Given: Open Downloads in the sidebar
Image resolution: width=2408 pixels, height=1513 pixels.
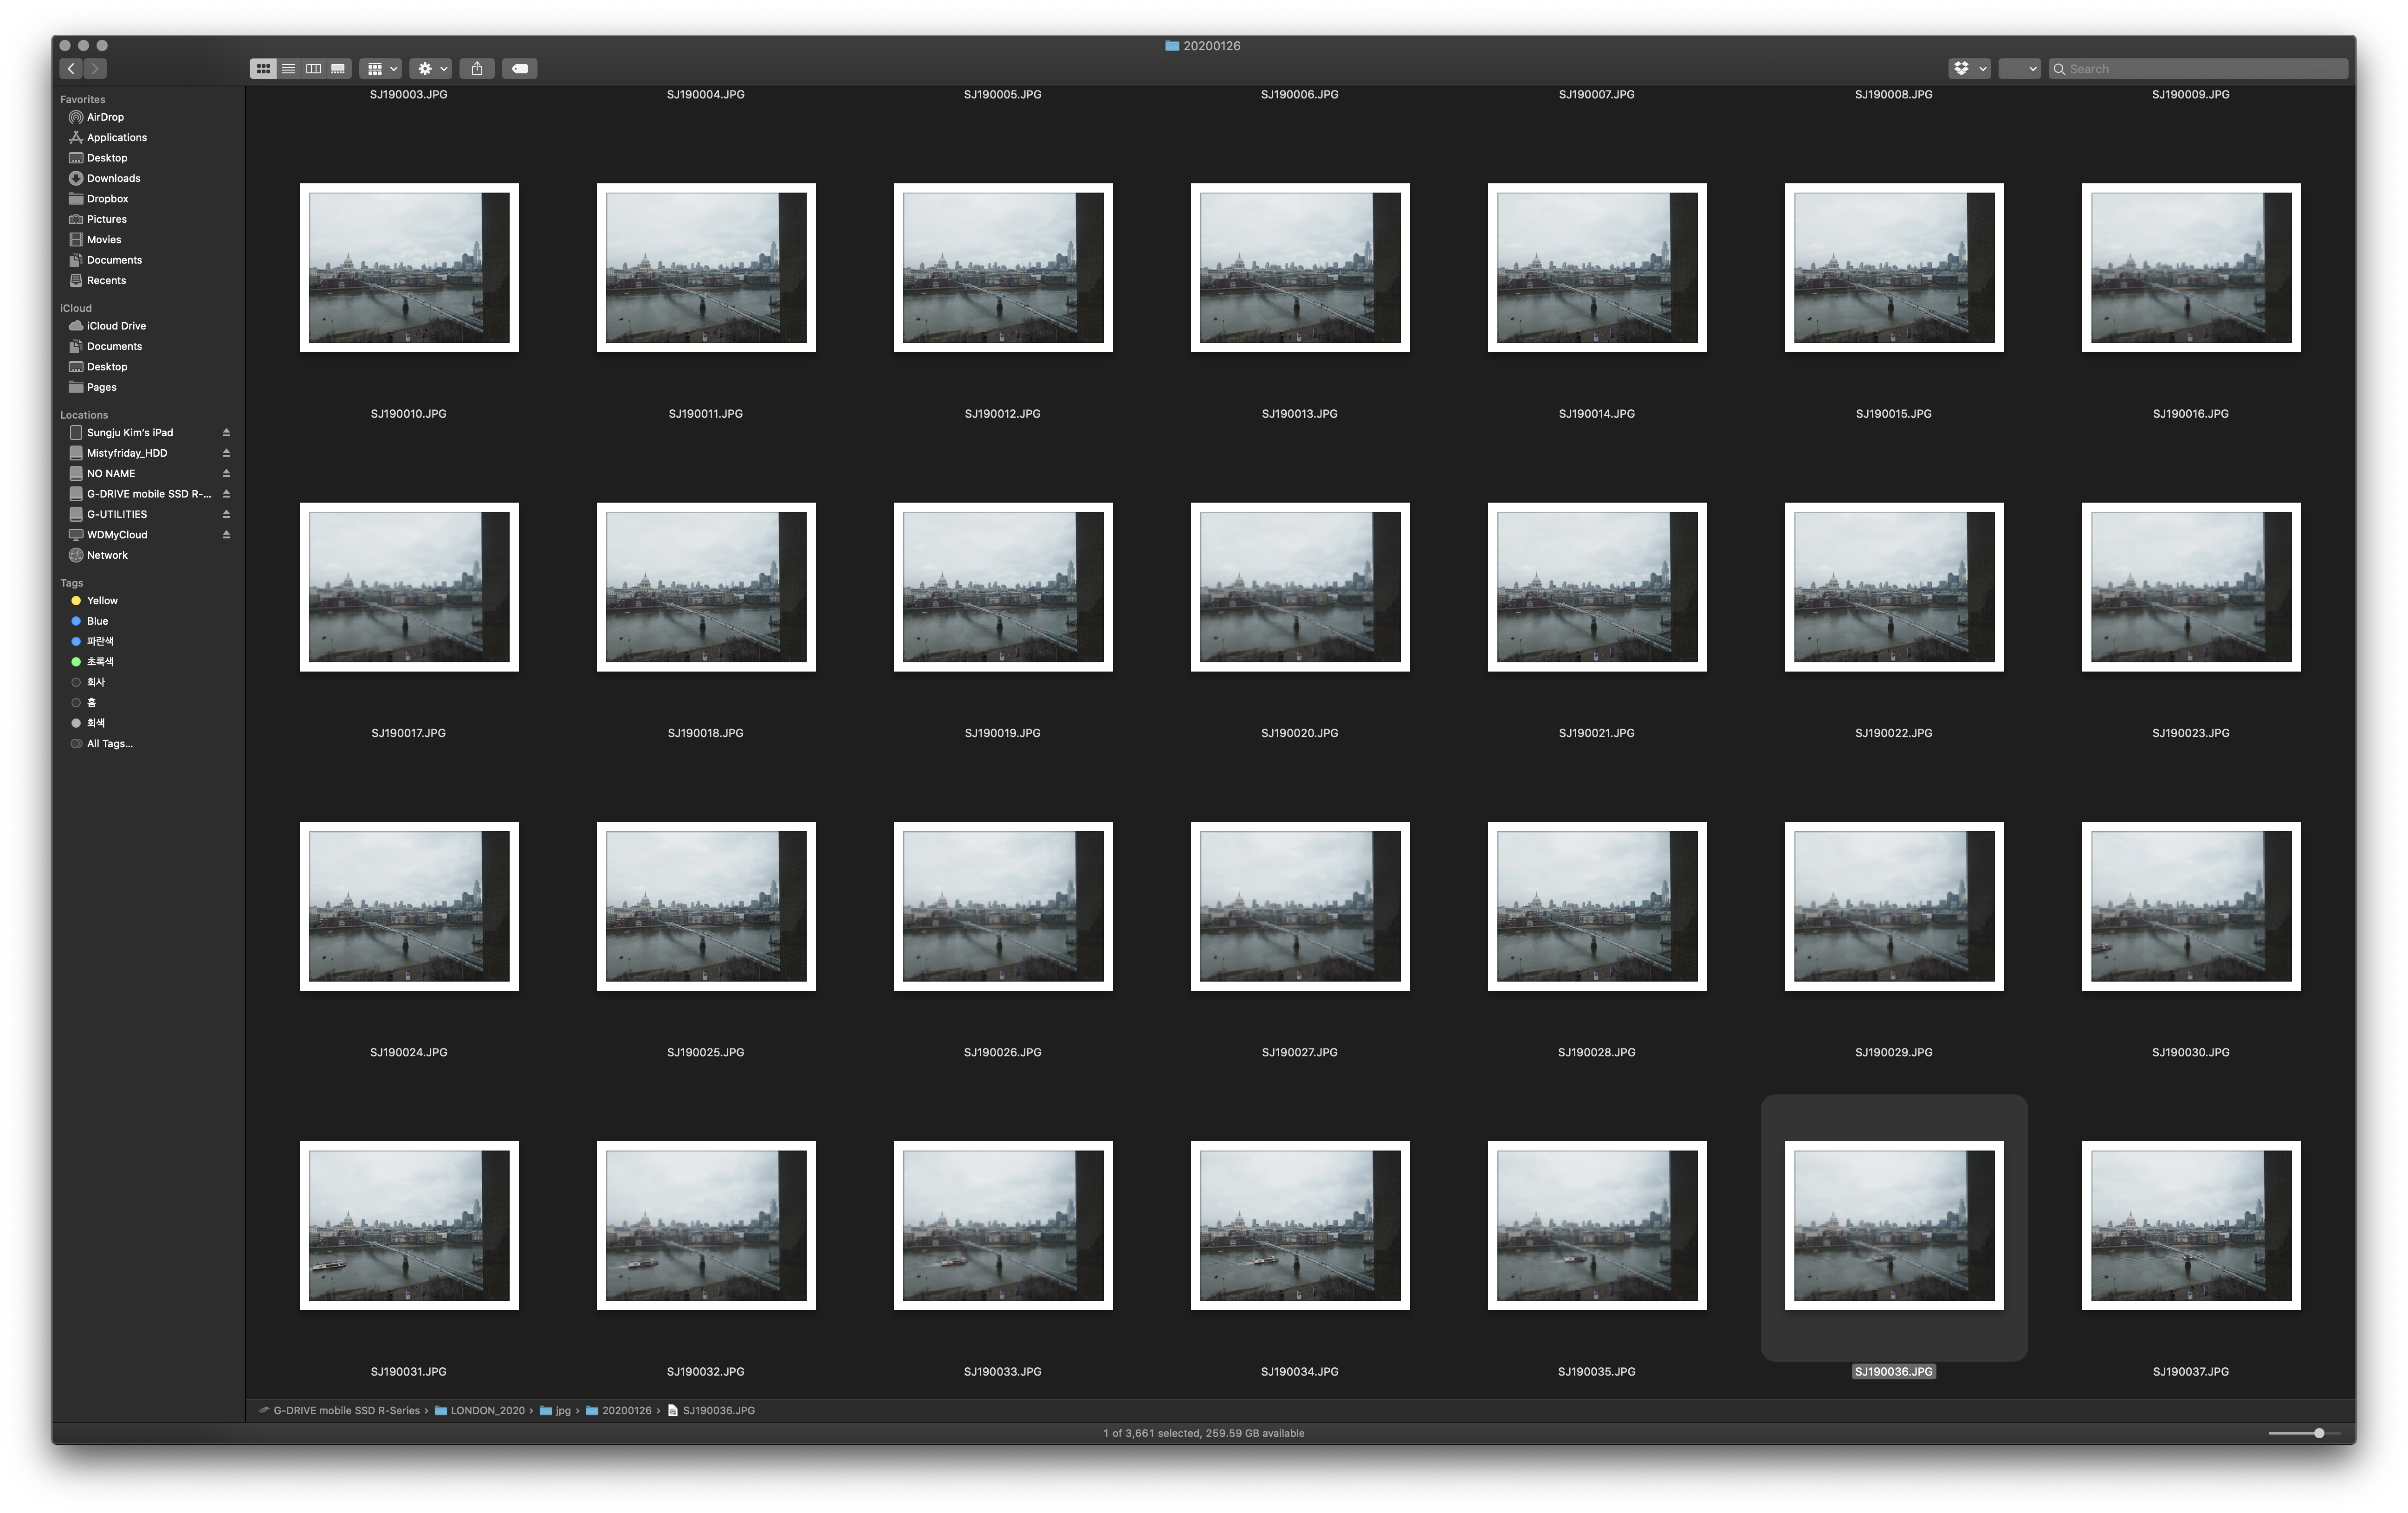Looking at the screenshot, I should point(113,179).
